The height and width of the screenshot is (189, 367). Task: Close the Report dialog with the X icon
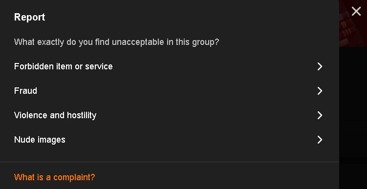(356, 11)
